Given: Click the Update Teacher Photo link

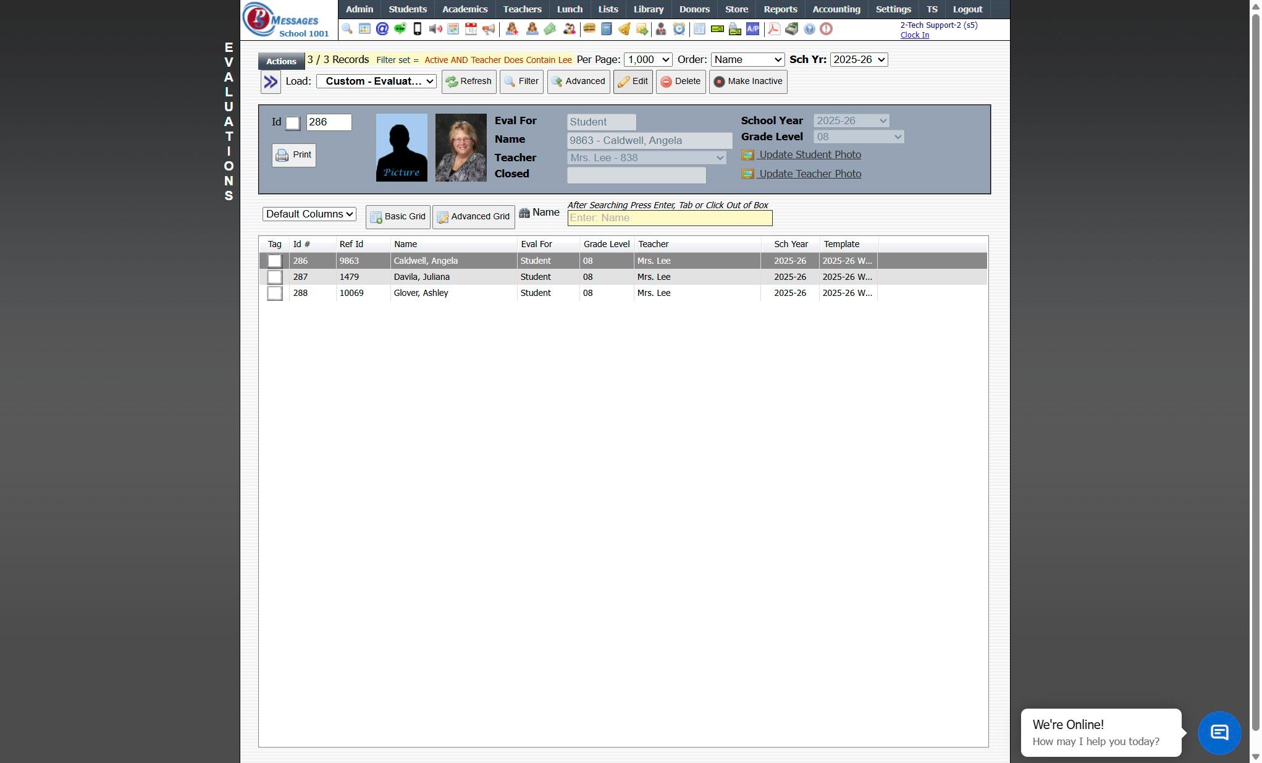Looking at the screenshot, I should (809, 174).
